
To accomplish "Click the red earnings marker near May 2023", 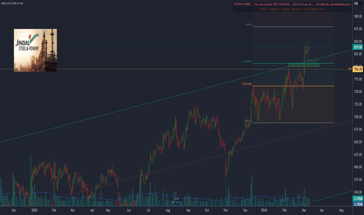I will [118, 203].
